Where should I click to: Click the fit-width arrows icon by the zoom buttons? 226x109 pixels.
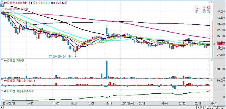[210, 107]
